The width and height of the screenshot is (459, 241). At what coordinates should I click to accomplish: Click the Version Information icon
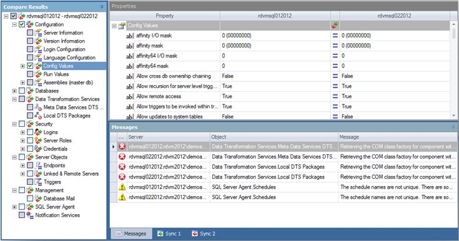pos(38,41)
